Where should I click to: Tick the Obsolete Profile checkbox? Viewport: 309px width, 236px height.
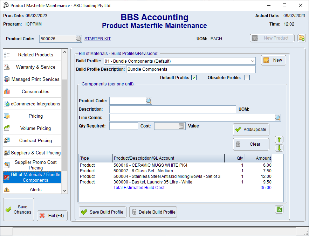(247, 78)
